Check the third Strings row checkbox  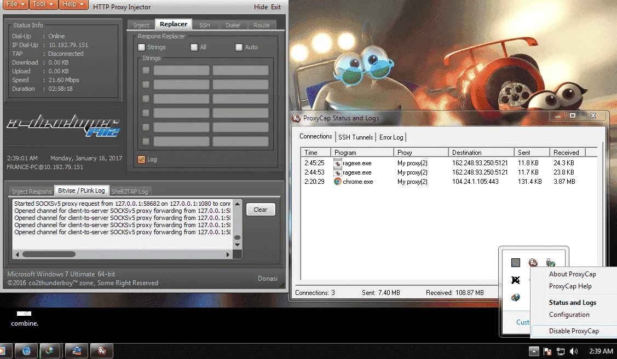point(146,99)
